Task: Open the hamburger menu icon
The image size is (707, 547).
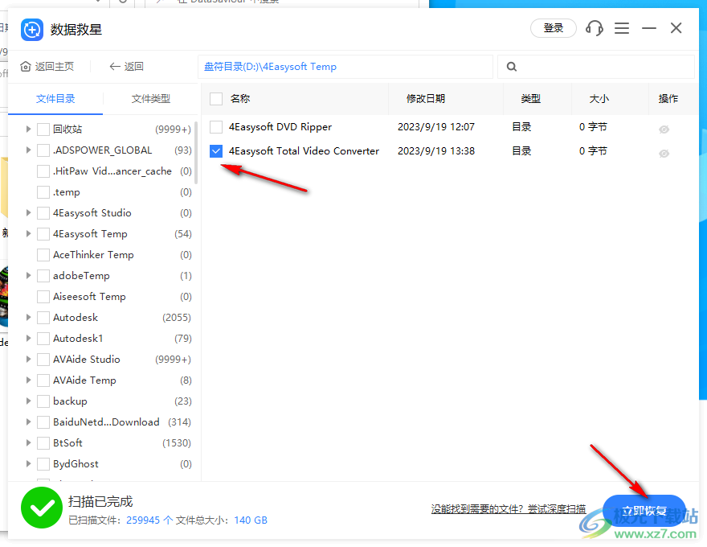Action: (x=622, y=28)
